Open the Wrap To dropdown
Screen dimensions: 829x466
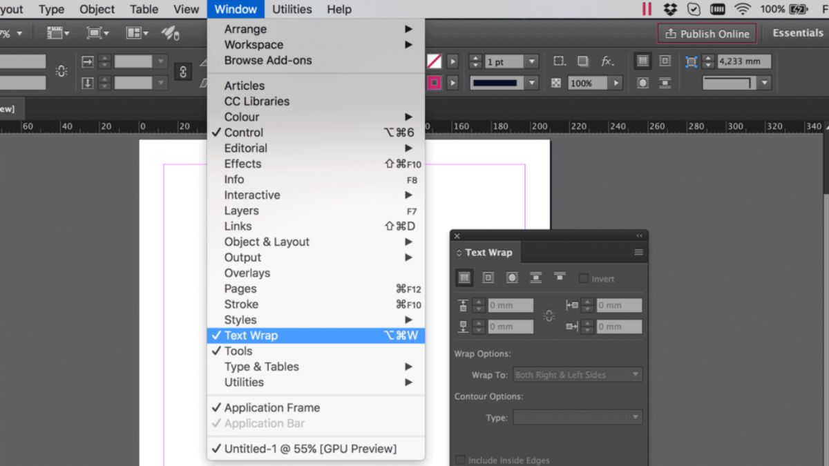click(578, 375)
